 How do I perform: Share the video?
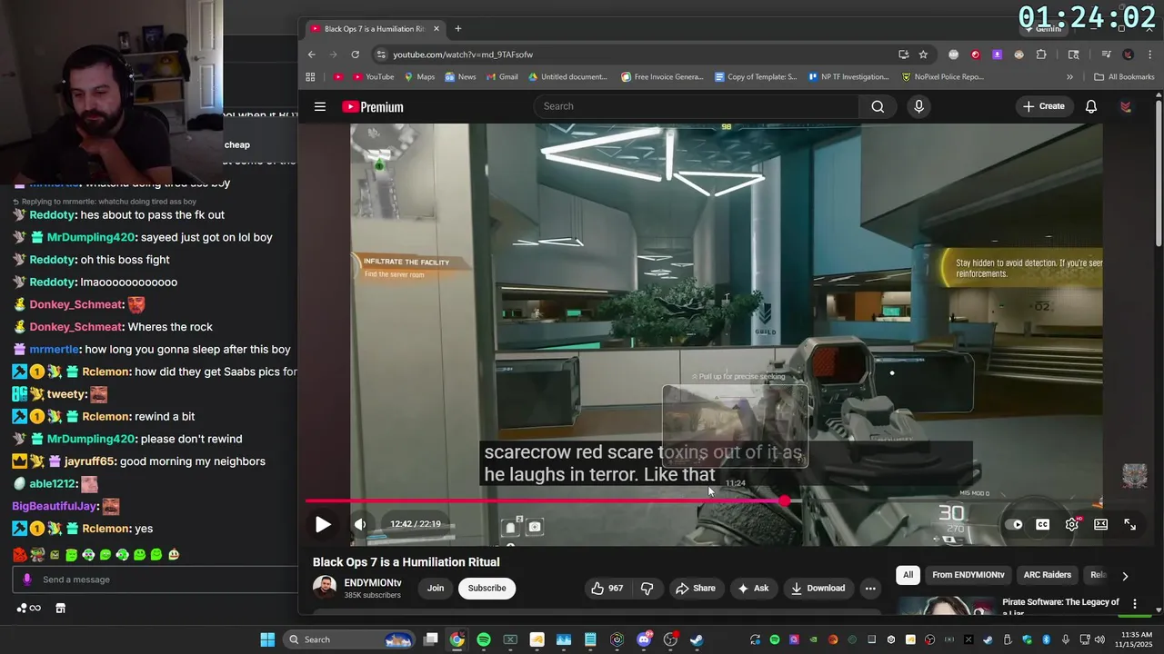695,588
